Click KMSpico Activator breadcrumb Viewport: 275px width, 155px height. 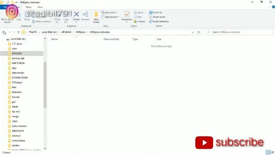[100, 32]
